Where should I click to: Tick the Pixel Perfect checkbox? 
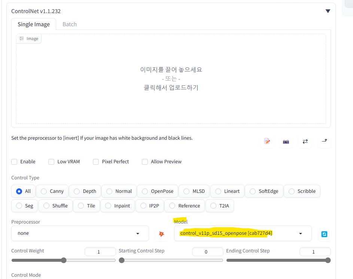pos(96,162)
